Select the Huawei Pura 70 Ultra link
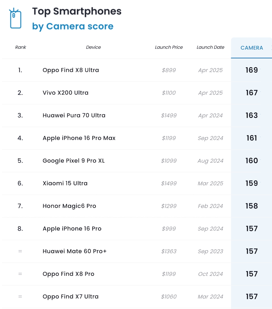The height and width of the screenshot is (309, 272). point(74,115)
